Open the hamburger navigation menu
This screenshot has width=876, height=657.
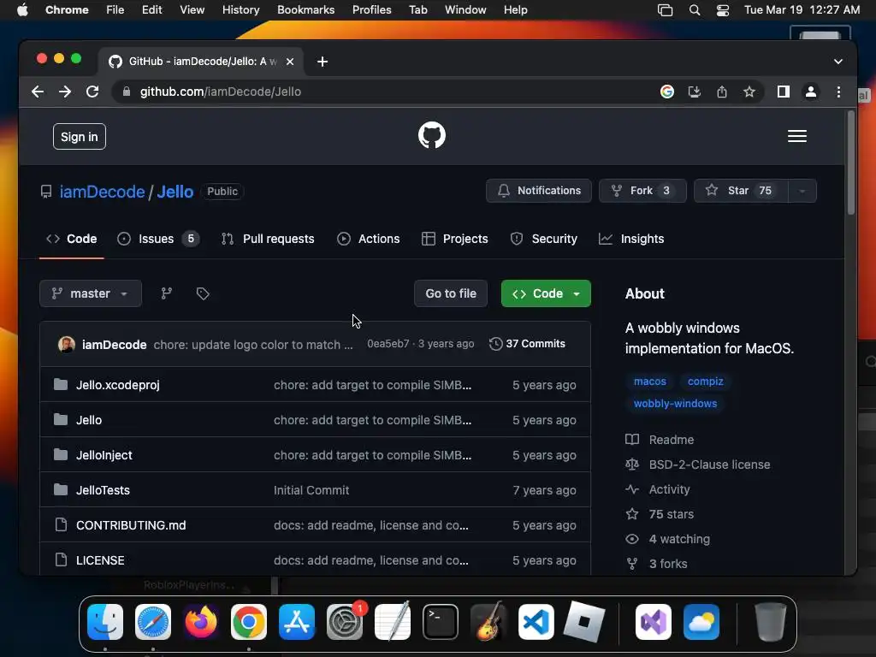pos(796,136)
